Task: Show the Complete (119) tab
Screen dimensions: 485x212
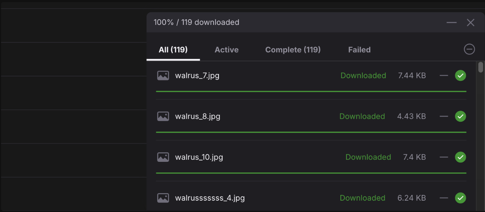Action: [293, 50]
